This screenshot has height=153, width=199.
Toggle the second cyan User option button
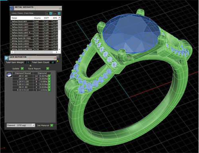tap(59, 14)
